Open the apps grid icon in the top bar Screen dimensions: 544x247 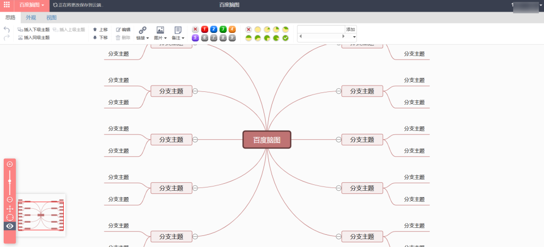point(6,5)
